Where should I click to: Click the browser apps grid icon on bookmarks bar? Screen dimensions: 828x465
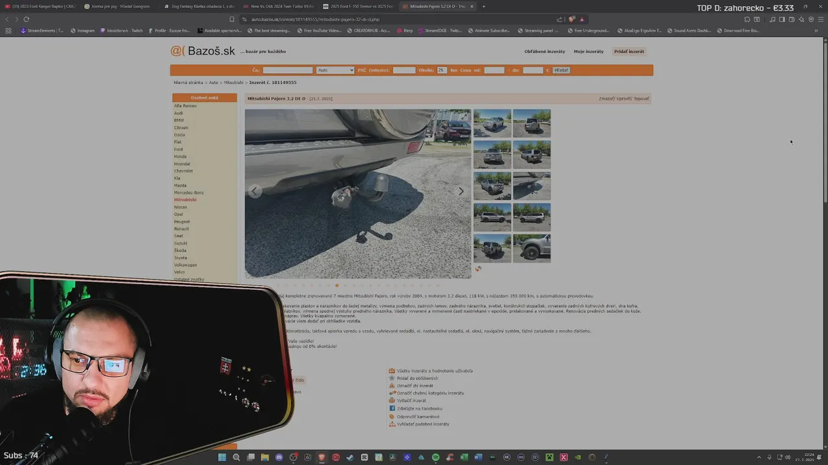pyautogui.click(x=8, y=30)
